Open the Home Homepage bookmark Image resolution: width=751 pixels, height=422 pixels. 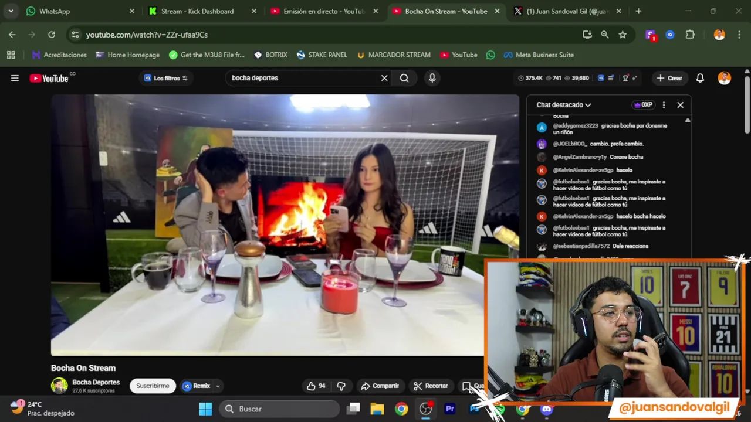127,55
